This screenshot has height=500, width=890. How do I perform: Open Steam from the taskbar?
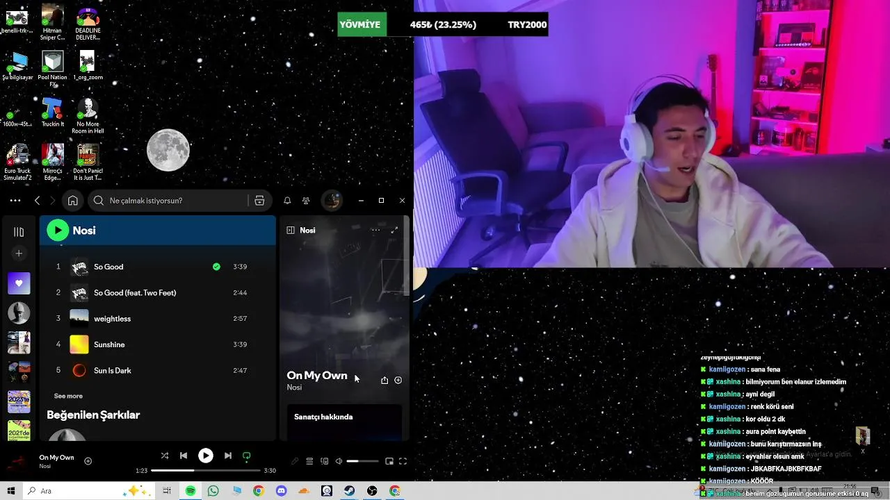tap(350, 491)
